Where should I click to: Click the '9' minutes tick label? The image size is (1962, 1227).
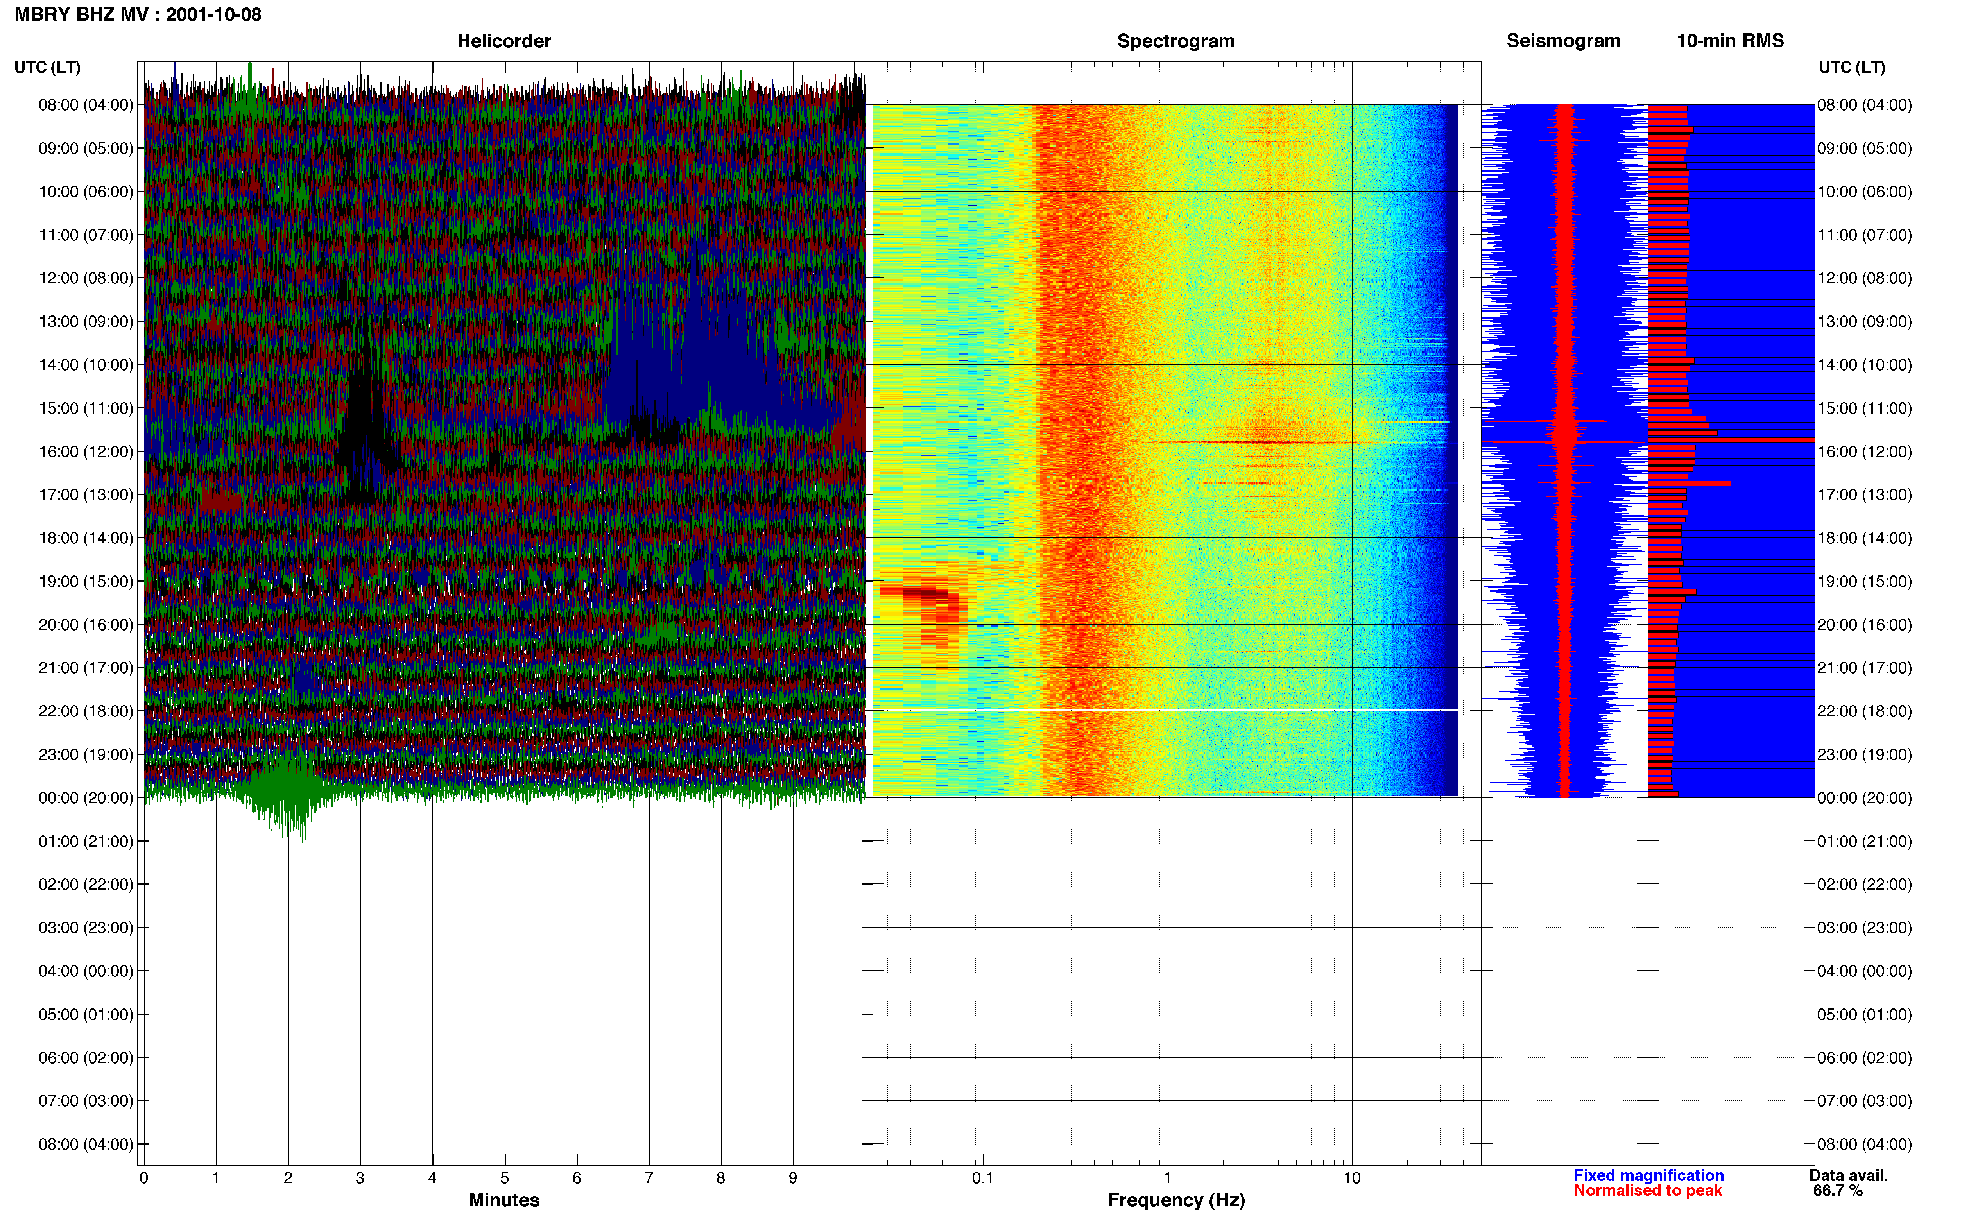(793, 1177)
